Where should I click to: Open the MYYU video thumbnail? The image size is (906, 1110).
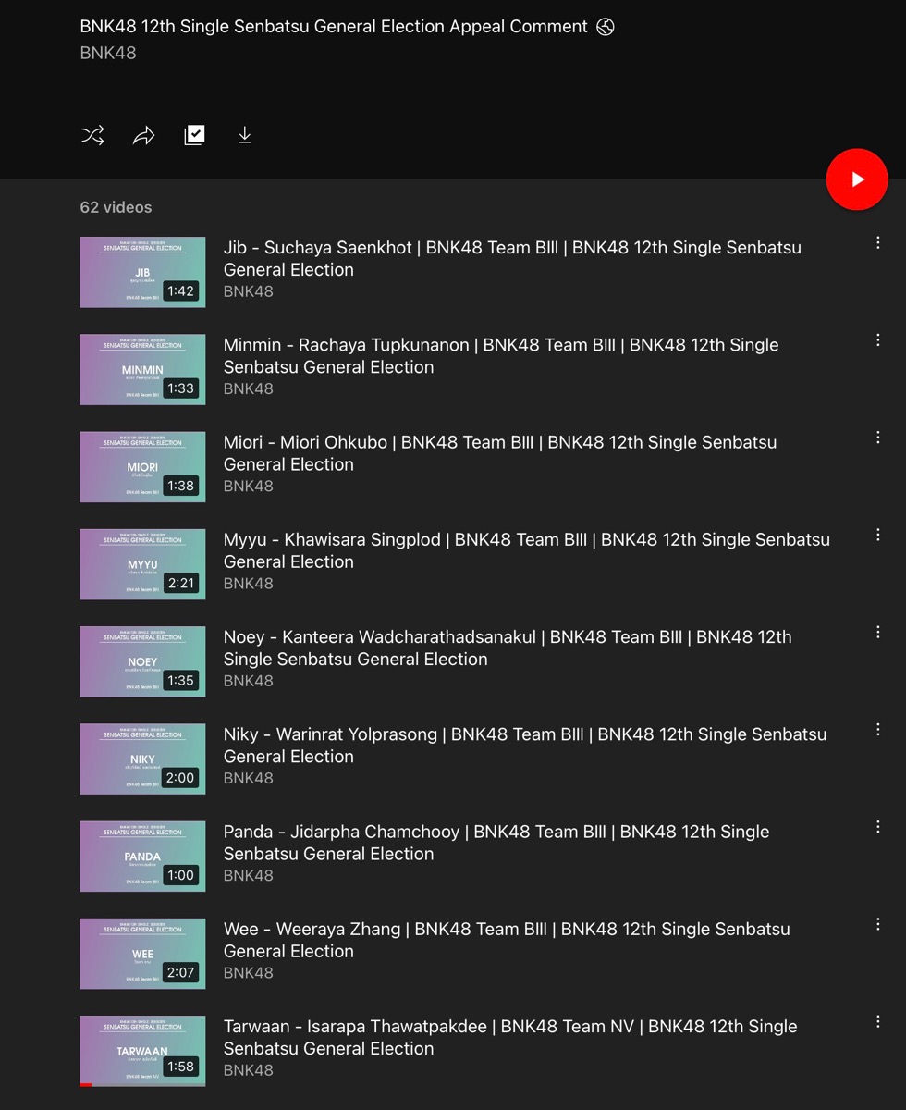[x=142, y=564]
